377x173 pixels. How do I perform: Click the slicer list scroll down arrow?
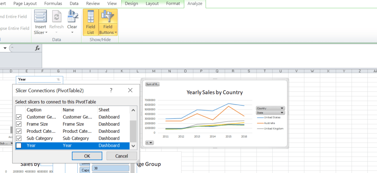click(x=133, y=146)
